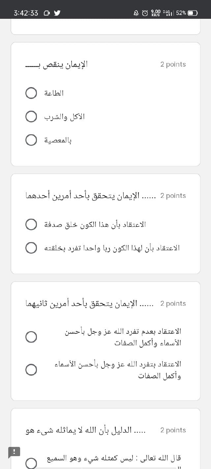
Task: Open the exclamation report-problem icon
Action: point(14,452)
